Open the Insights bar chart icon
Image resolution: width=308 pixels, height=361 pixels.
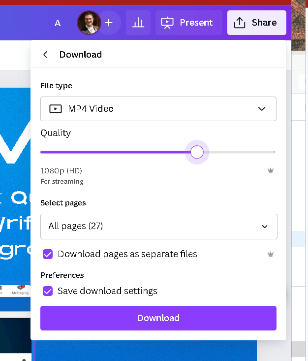(138, 23)
